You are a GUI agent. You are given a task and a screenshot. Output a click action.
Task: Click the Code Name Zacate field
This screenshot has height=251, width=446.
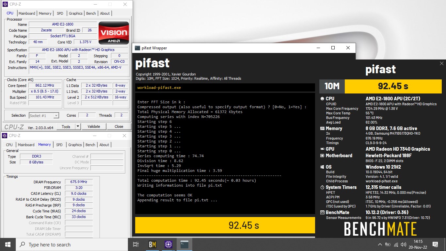coord(46,30)
